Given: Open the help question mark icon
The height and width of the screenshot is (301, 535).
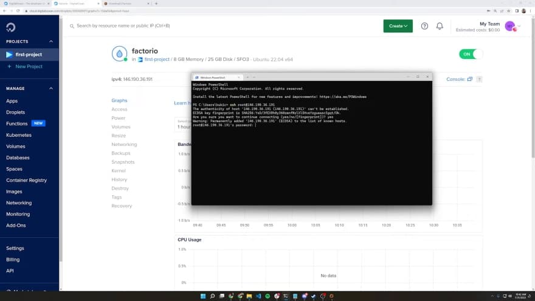Looking at the screenshot, I should tap(424, 26).
